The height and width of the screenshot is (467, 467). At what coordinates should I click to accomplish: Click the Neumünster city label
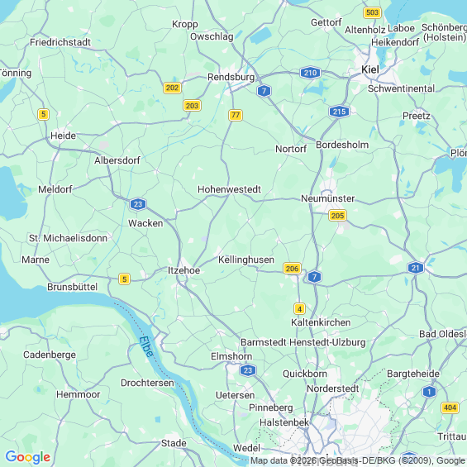(327, 198)
